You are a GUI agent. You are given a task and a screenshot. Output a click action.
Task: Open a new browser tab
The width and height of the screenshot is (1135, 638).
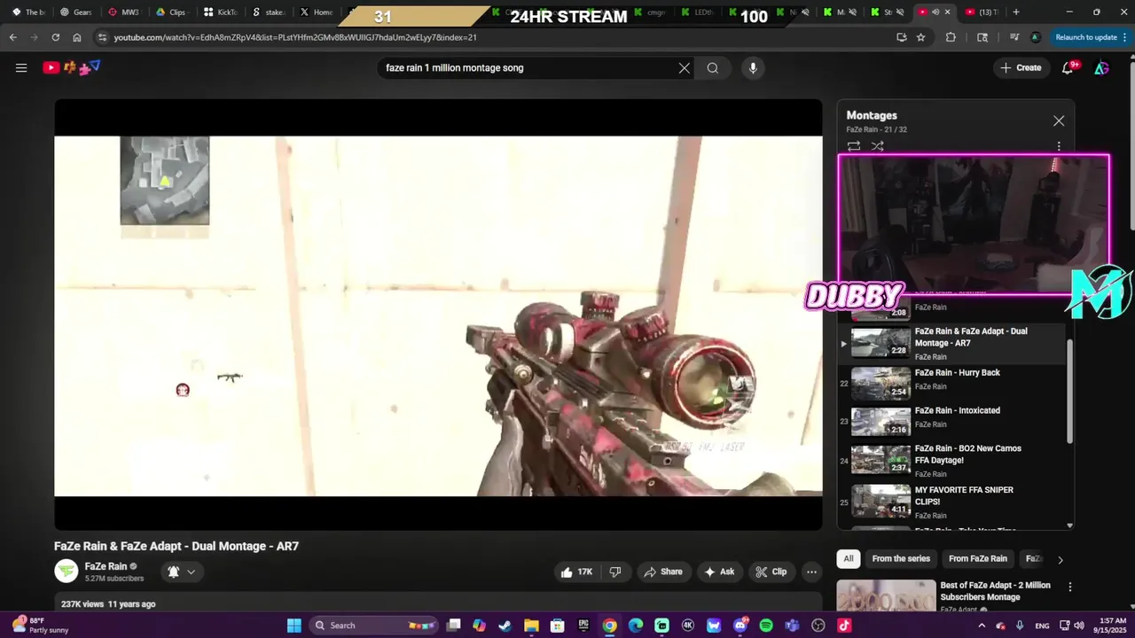pos(1016,12)
